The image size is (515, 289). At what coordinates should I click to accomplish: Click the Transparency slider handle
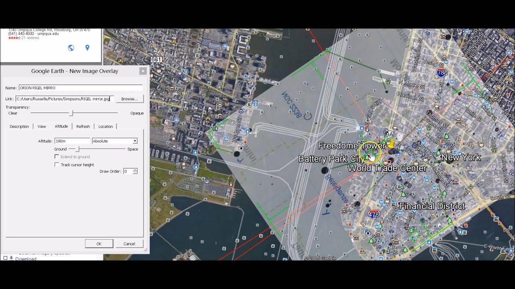pyautogui.click(x=71, y=113)
